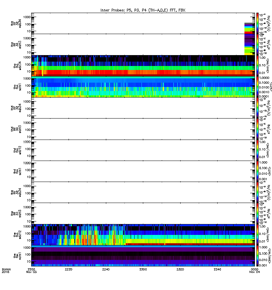Click the '0000 Nov 04' end time label

click(255, 270)
